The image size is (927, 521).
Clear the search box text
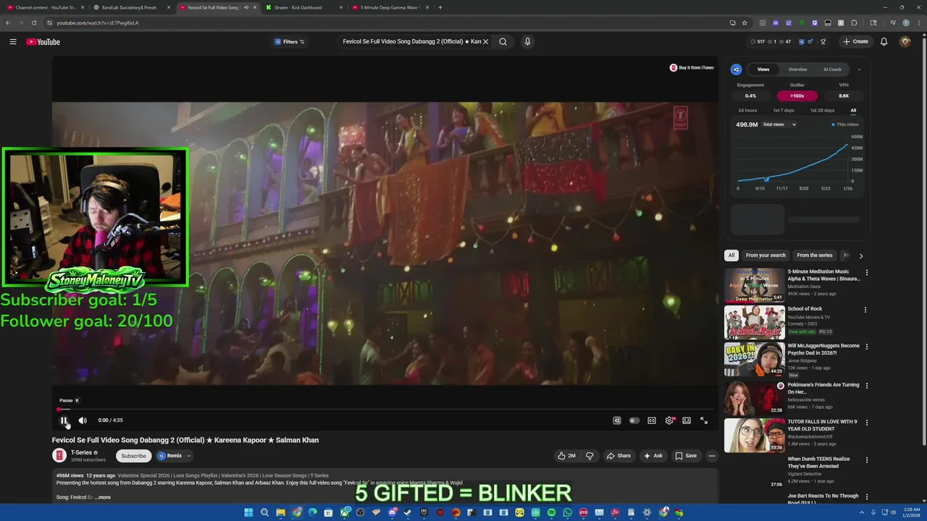pyautogui.click(x=486, y=42)
